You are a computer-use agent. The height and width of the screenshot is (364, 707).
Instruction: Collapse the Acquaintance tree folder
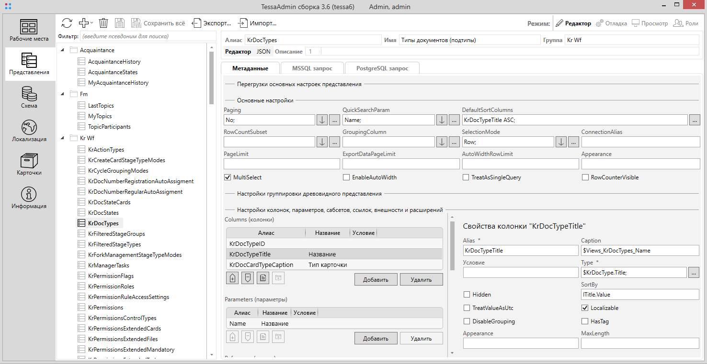tap(63, 50)
